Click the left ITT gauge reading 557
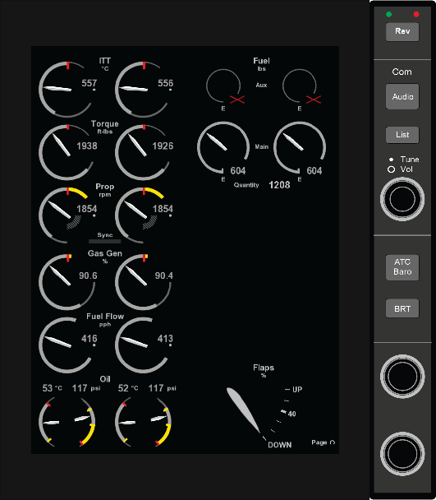The image size is (436, 500). (x=67, y=90)
